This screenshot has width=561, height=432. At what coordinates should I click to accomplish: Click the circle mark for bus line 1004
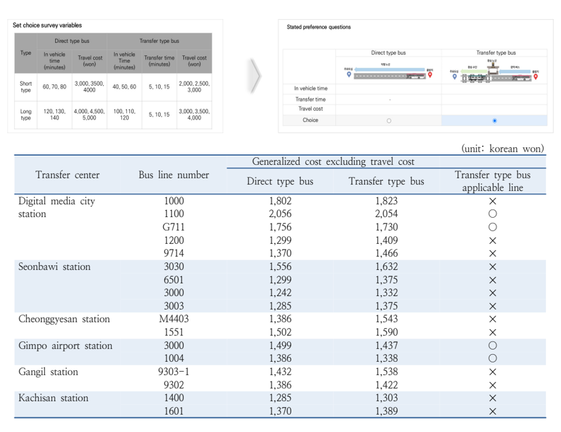click(492, 359)
